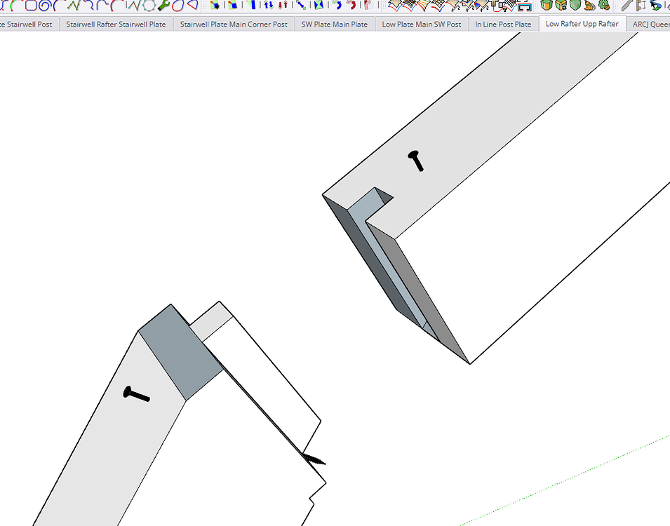The height and width of the screenshot is (526, 670).
Task: Open the In Line Post Plate tab
Action: 503,25
